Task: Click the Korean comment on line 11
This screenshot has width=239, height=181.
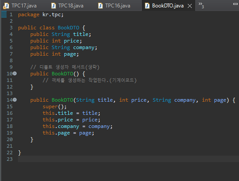Action: click(90, 80)
